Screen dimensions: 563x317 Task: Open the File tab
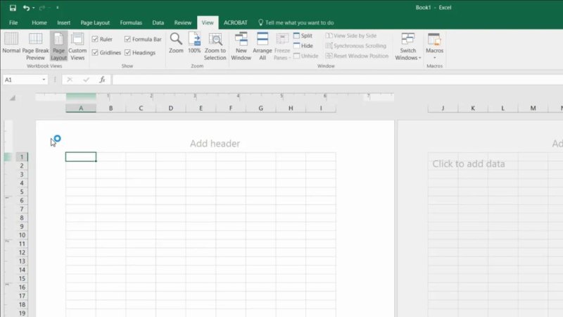[13, 23]
